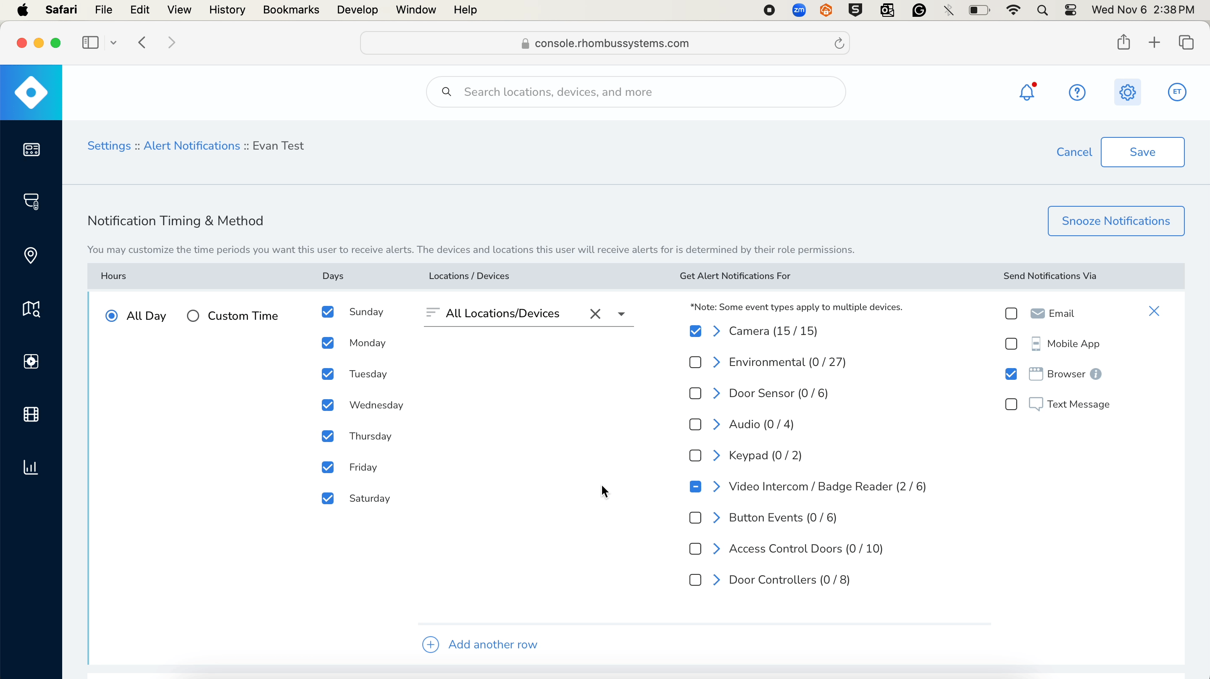Click the Safari sidebar toggle icon

pos(90,43)
